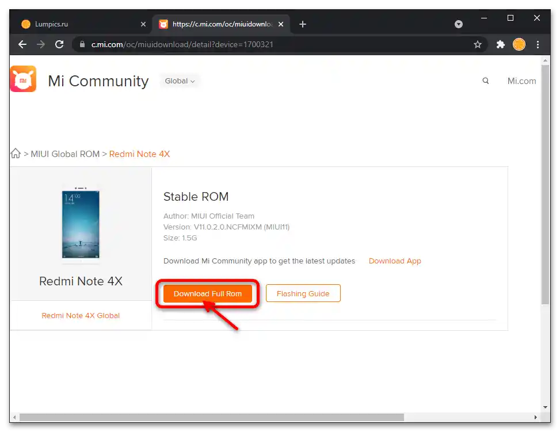Screen dimensions: 560x432
Task: Click the home breadcrumb icon
Action: click(16, 153)
